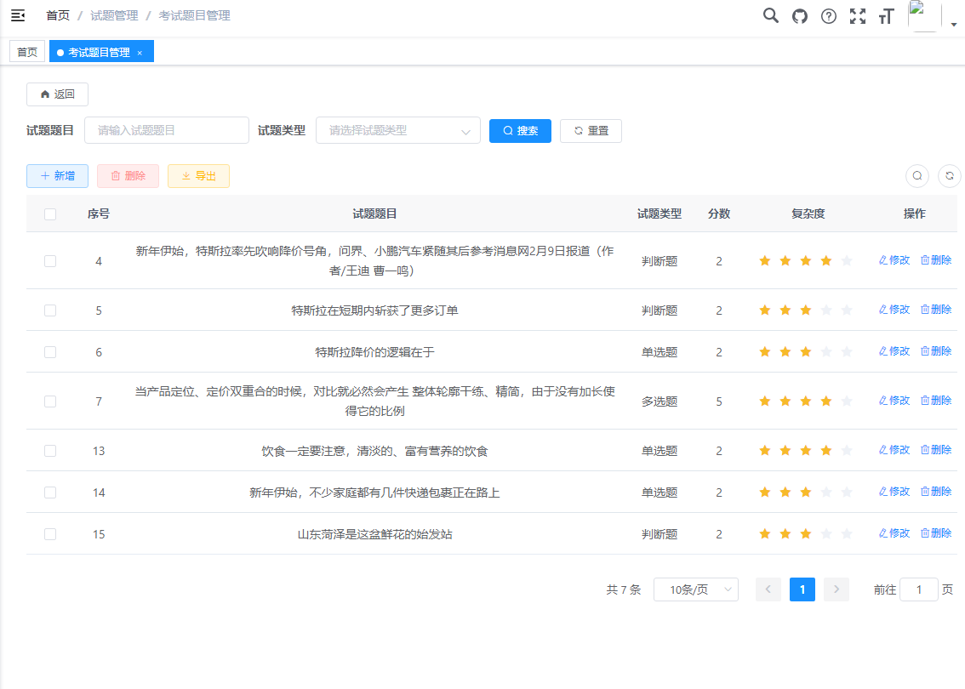
Task: Click the fifth star in row 4 rating
Action: coord(847,261)
